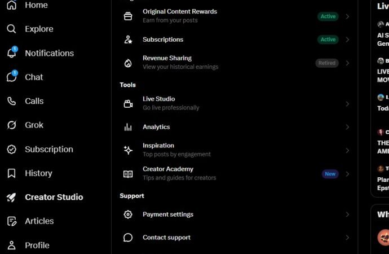Open Analytics row chevron
Image resolution: width=389 pixels, height=254 pixels.
click(x=347, y=127)
